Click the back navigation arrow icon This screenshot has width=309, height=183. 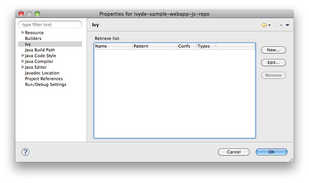(264, 25)
